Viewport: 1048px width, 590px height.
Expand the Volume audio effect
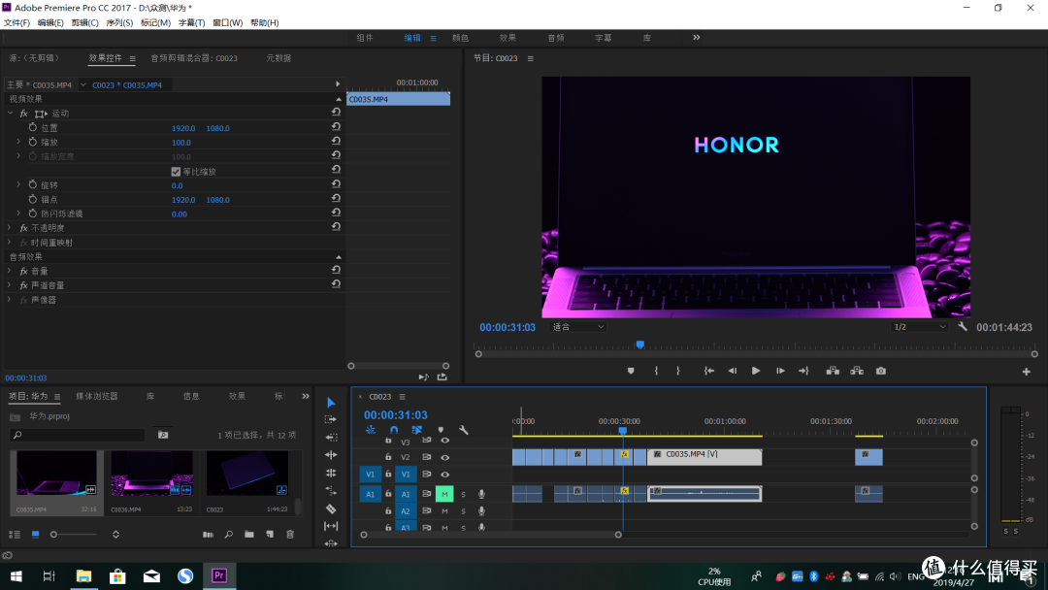tap(10, 271)
